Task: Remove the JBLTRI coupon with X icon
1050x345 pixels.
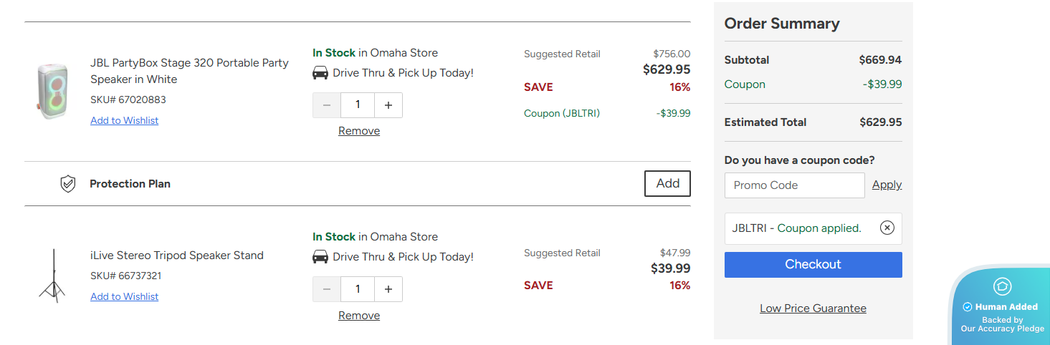Action: 887,228
